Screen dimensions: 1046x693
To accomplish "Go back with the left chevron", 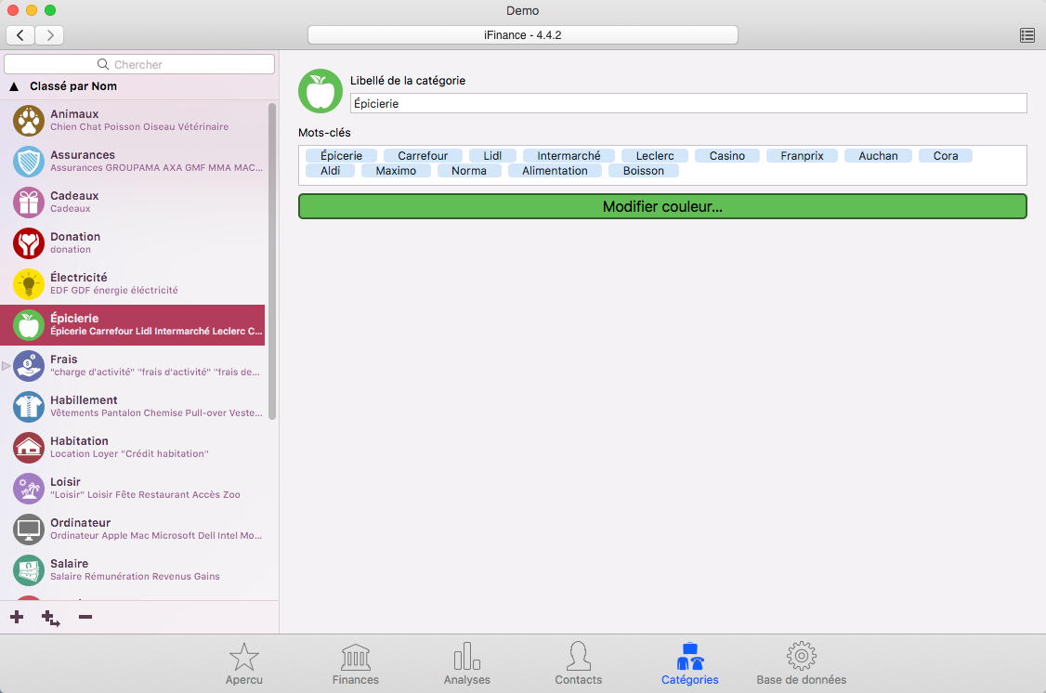I will [20, 34].
